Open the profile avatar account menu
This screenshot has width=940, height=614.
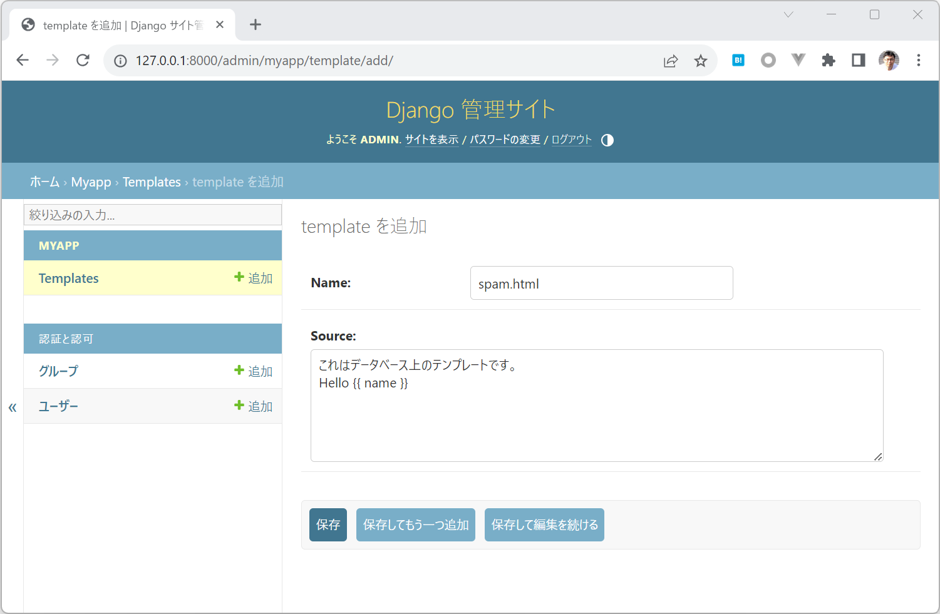(888, 60)
